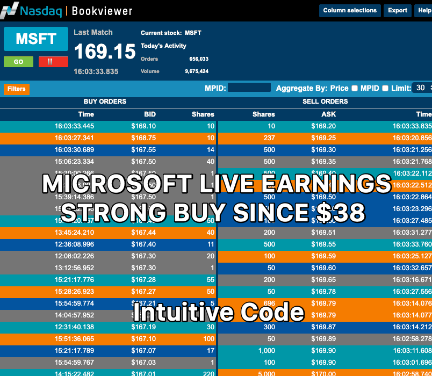Click the Last Match price 169.15
The image size is (432, 376).
tap(105, 52)
